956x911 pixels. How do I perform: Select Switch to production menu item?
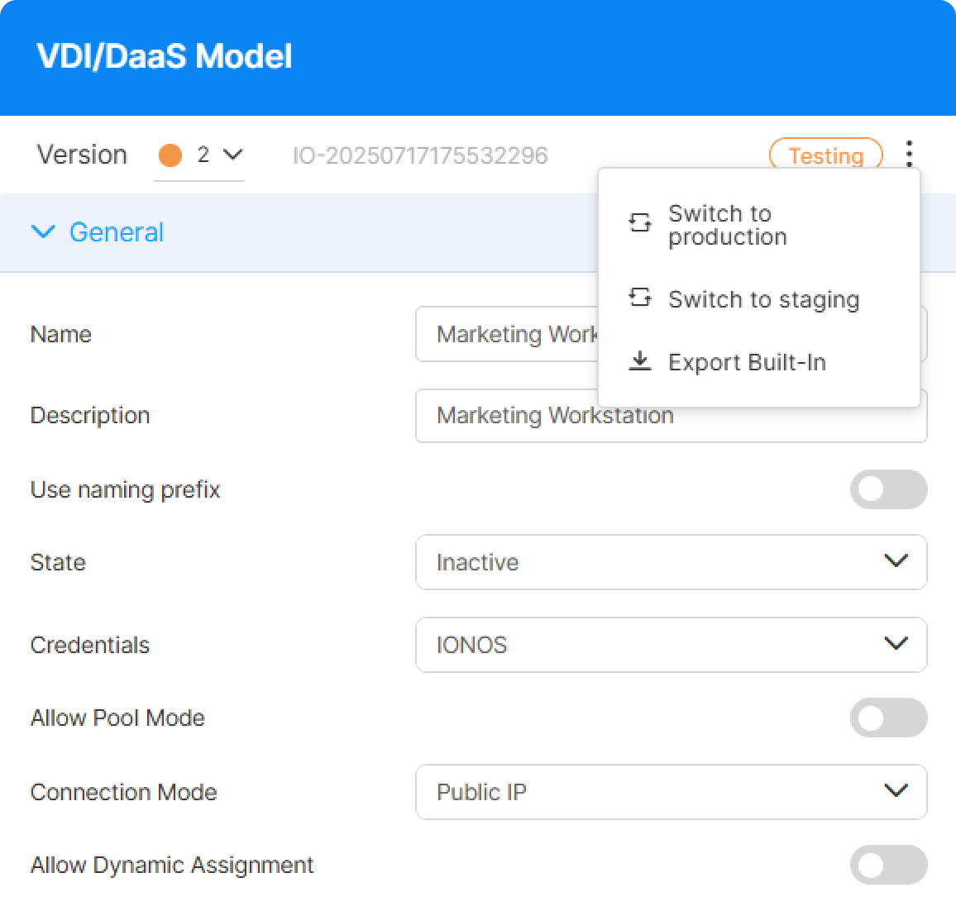727,225
